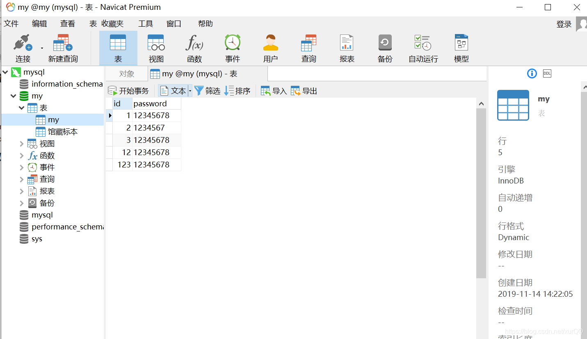The image size is (587, 339).
Task: Select password cell 1234567 in row 2
Action: click(x=156, y=128)
